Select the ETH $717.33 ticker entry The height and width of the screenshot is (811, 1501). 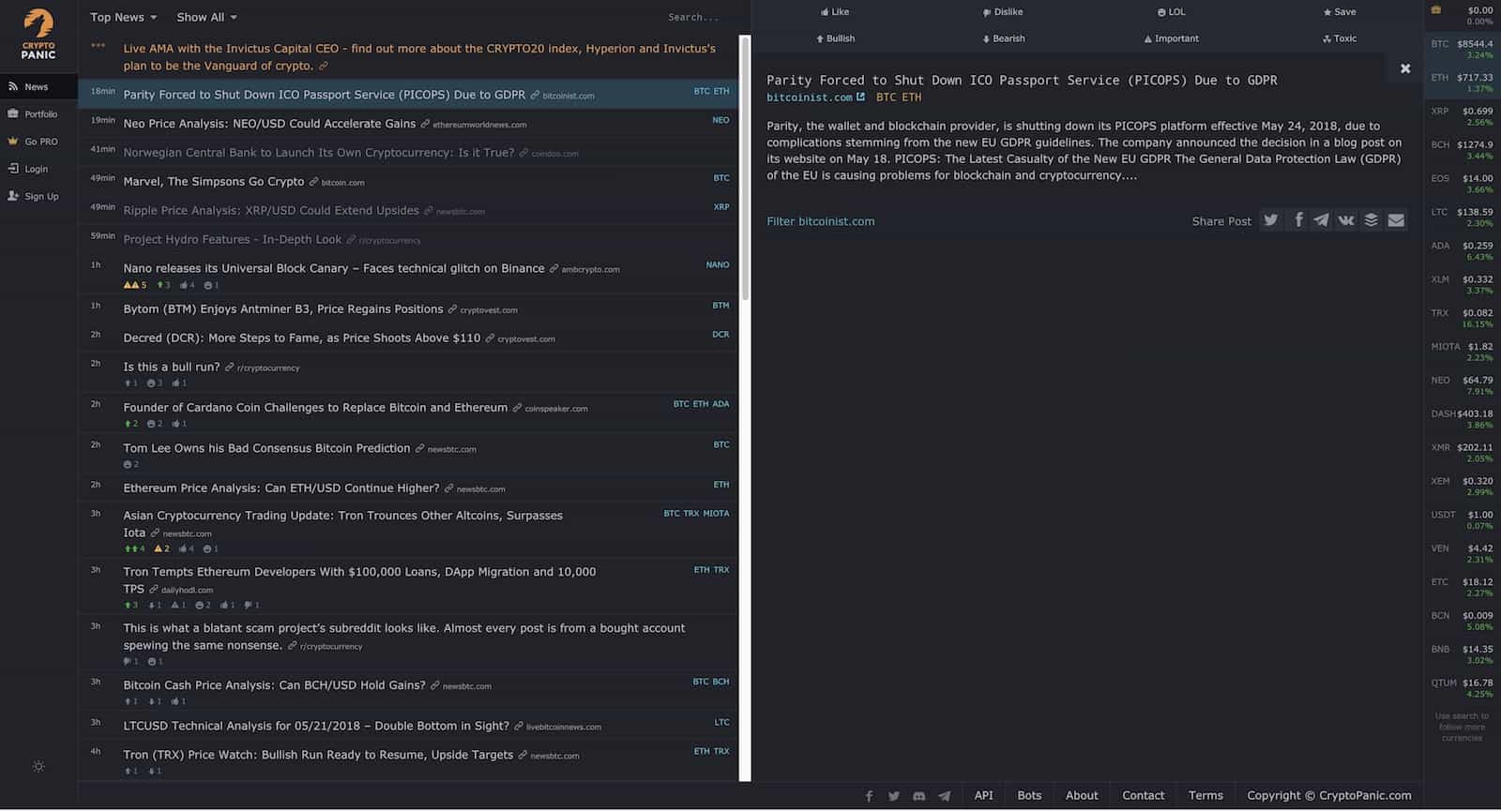click(x=1462, y=83)
